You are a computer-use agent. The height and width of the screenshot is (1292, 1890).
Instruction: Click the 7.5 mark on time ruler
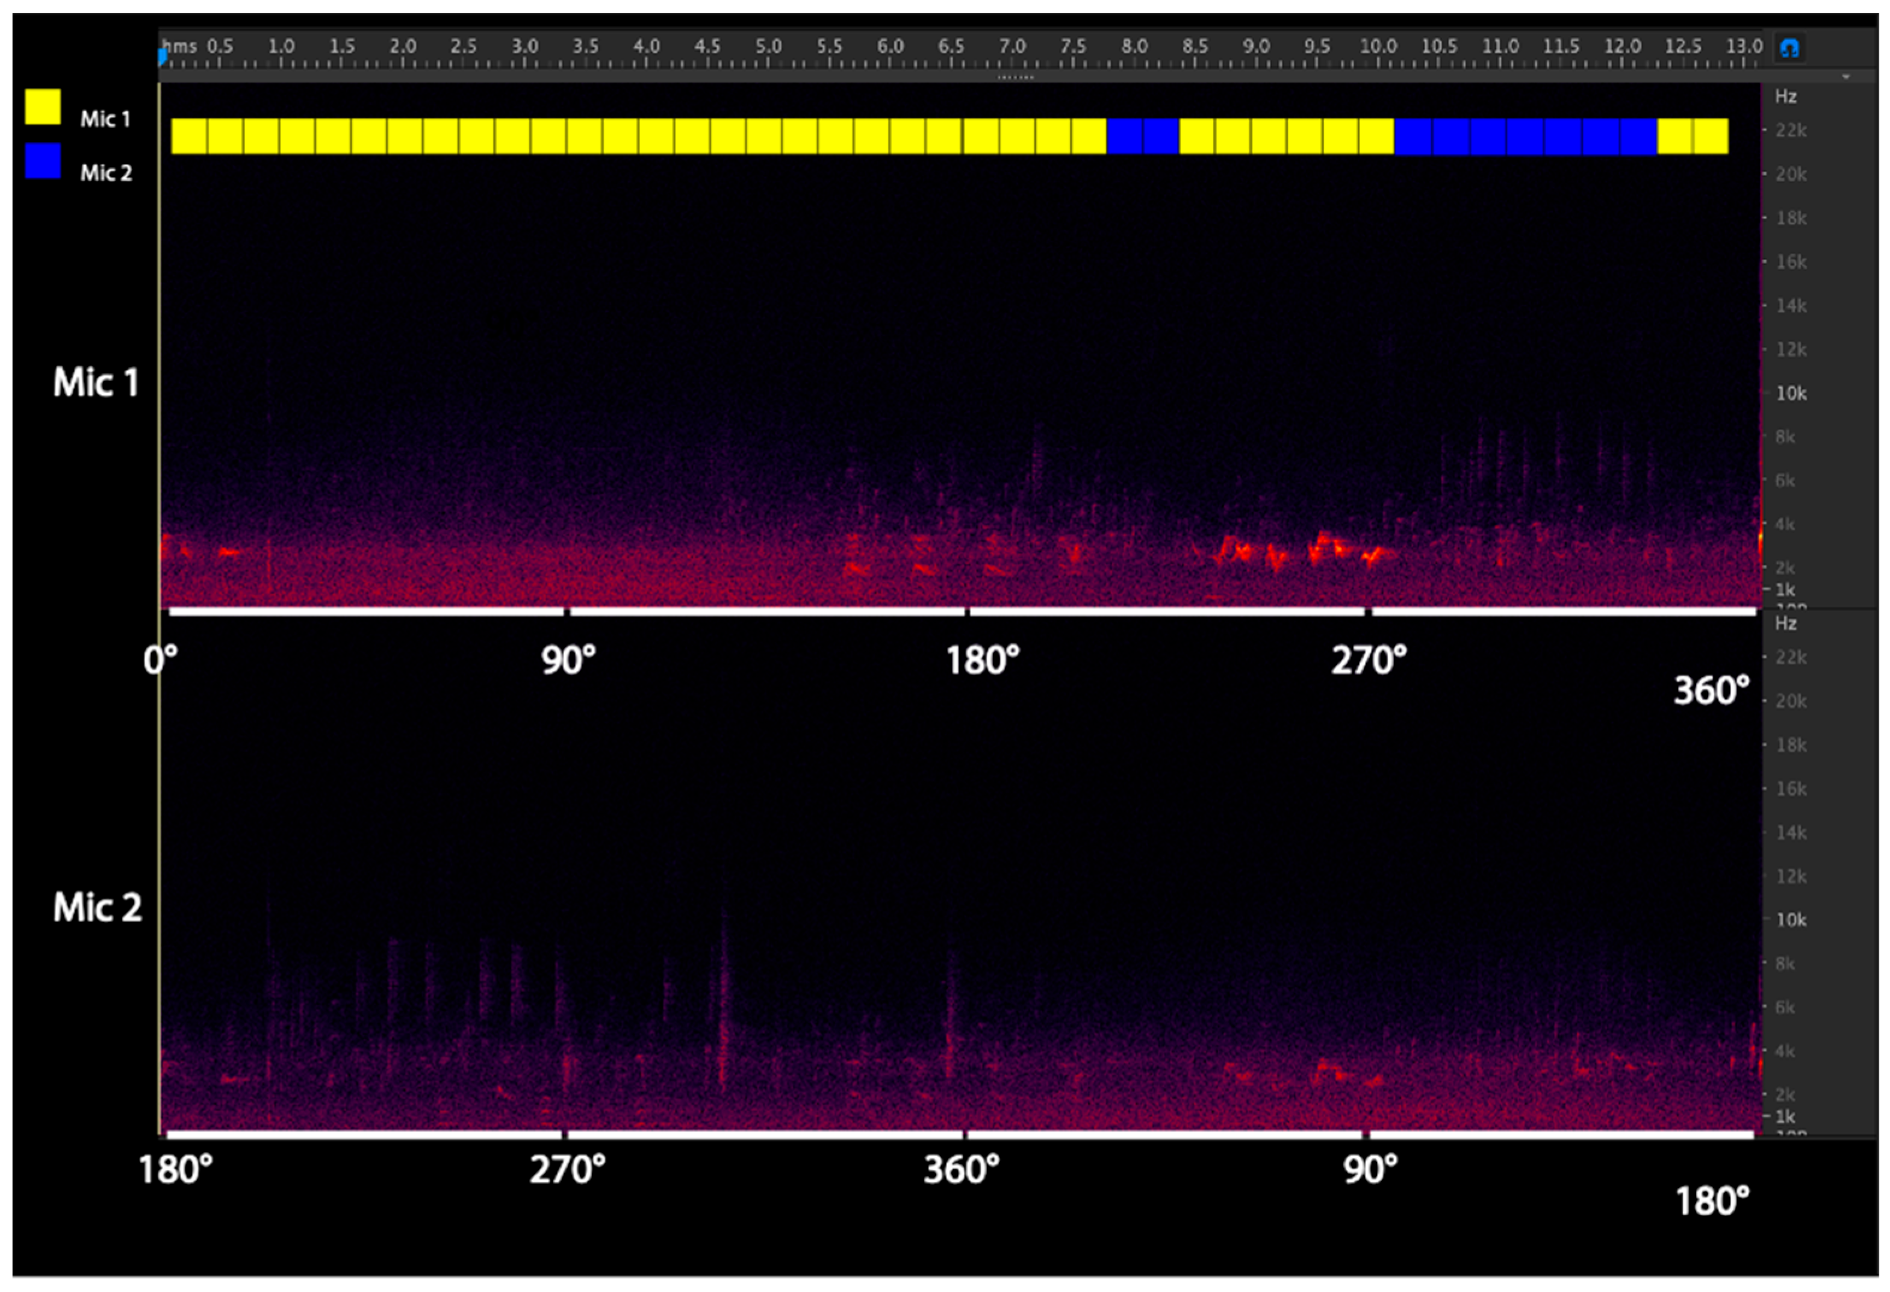1073,47
